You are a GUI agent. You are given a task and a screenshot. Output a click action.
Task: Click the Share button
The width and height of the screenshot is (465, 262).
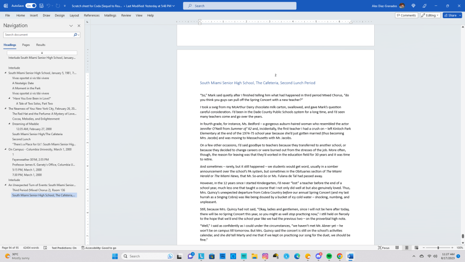[x=452, y=15]
